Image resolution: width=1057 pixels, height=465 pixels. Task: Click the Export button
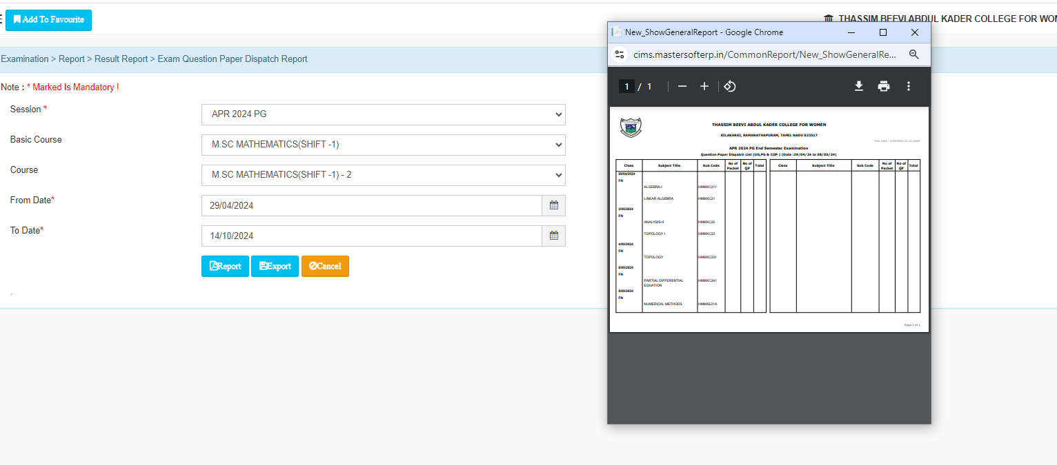[275, 267]
